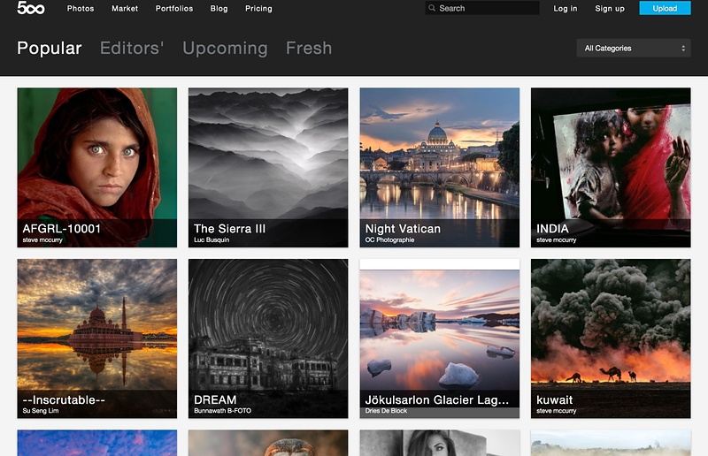This screenshot has height=456, width=708.
Task: Open the Pricing page
Action: (258, 9)
